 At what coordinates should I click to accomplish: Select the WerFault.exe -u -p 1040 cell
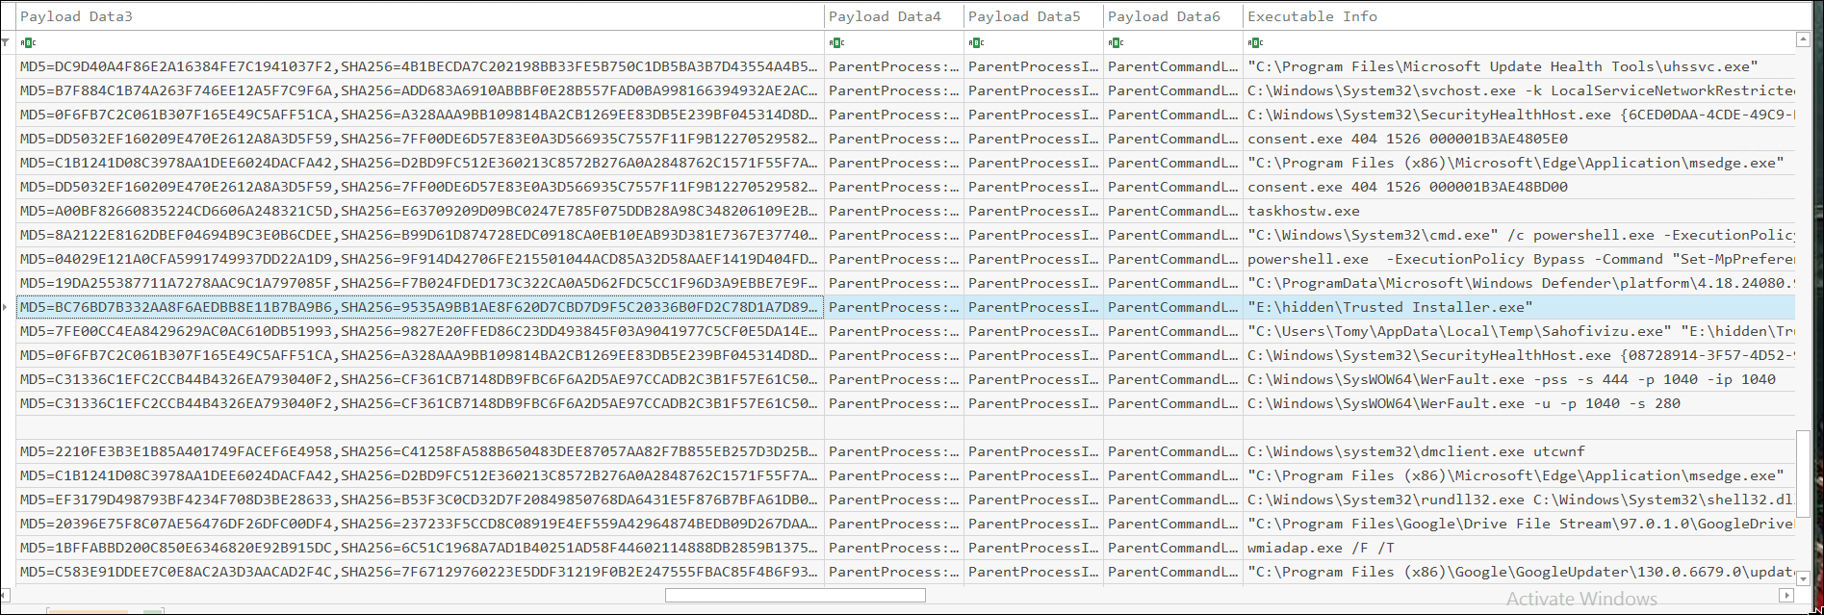pos(1519,403)
